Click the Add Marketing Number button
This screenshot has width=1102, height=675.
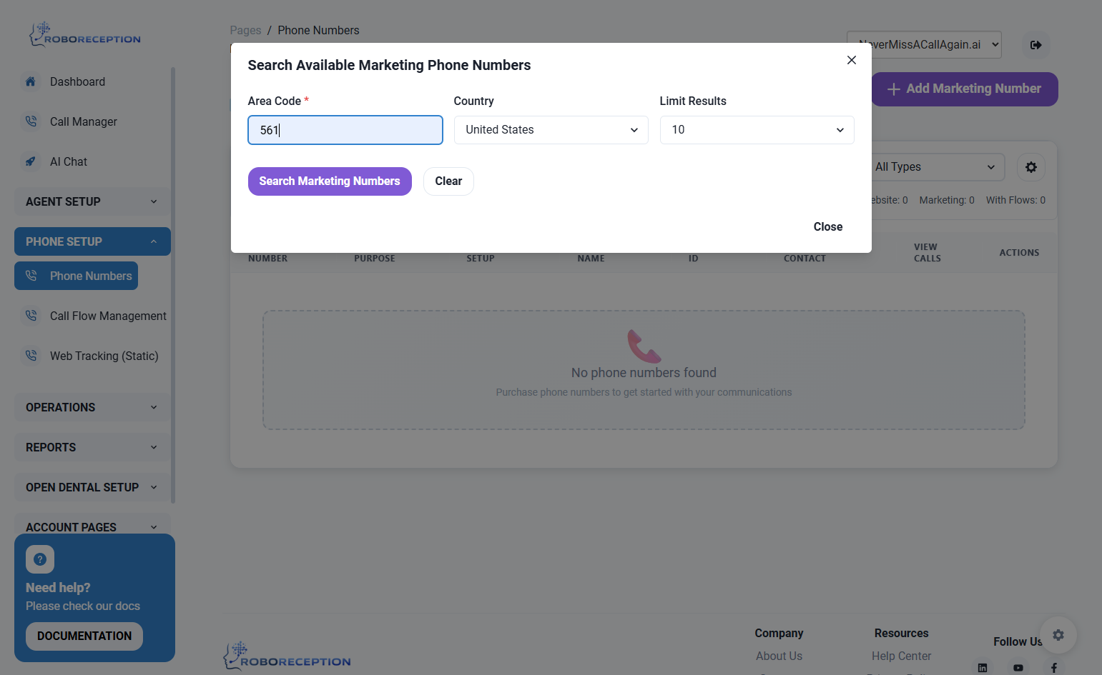965,89
